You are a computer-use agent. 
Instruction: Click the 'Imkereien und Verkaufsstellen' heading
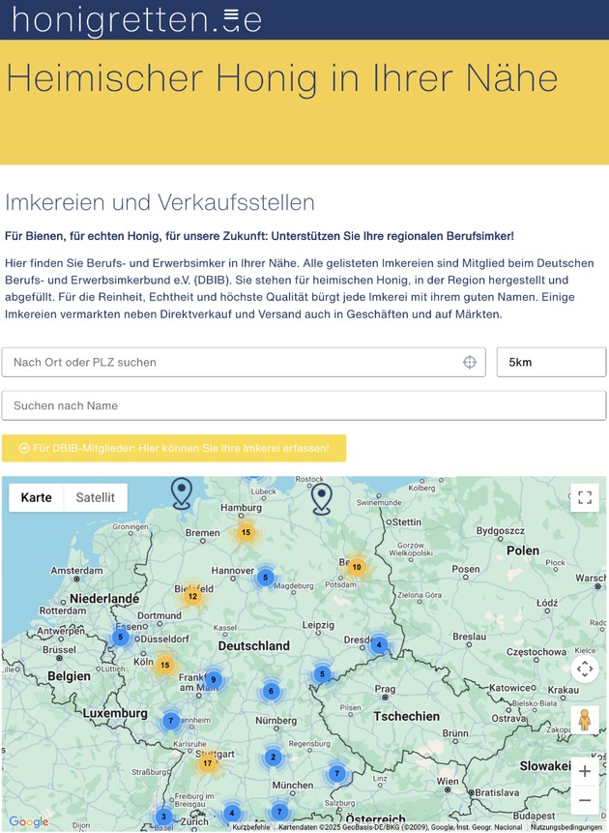click(x=159, y=202)
